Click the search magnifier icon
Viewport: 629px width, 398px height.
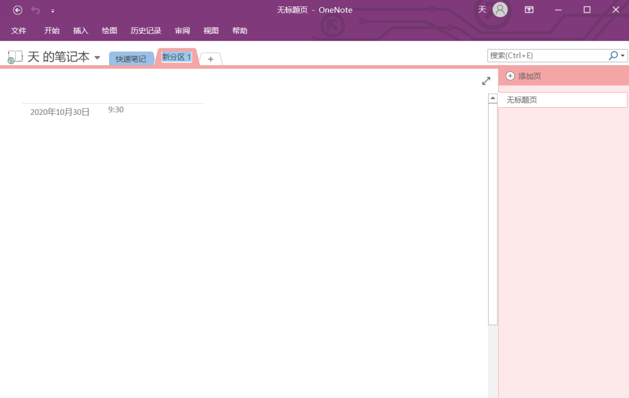[x=613, y=55]
